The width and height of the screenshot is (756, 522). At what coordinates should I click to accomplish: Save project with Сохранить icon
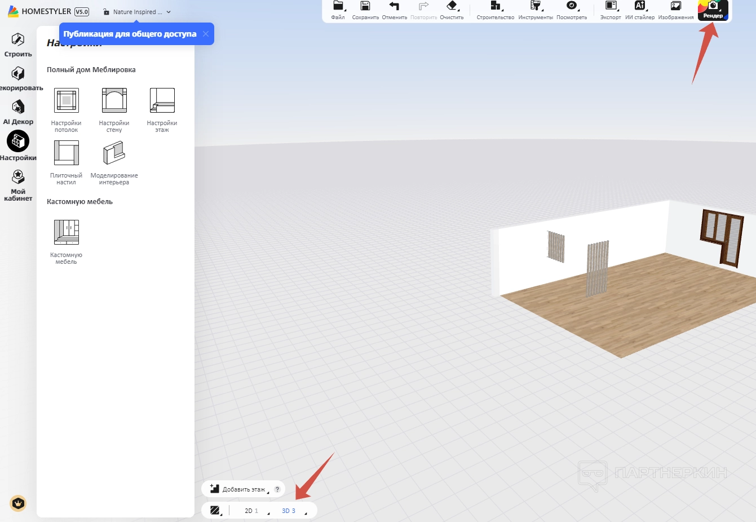pos(365,10)
